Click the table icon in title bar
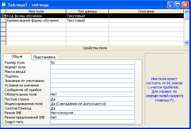 [x=4, y=5]
